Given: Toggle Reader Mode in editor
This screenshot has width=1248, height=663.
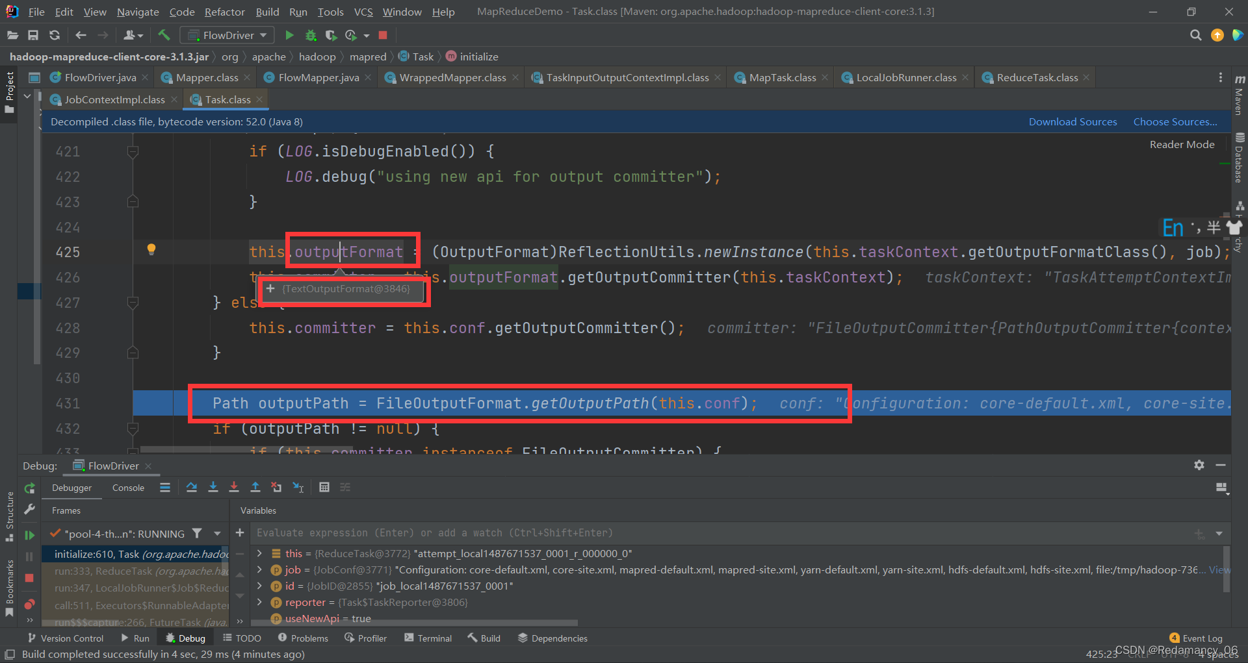Looking at the screenshot, I should click(1182, 144).
